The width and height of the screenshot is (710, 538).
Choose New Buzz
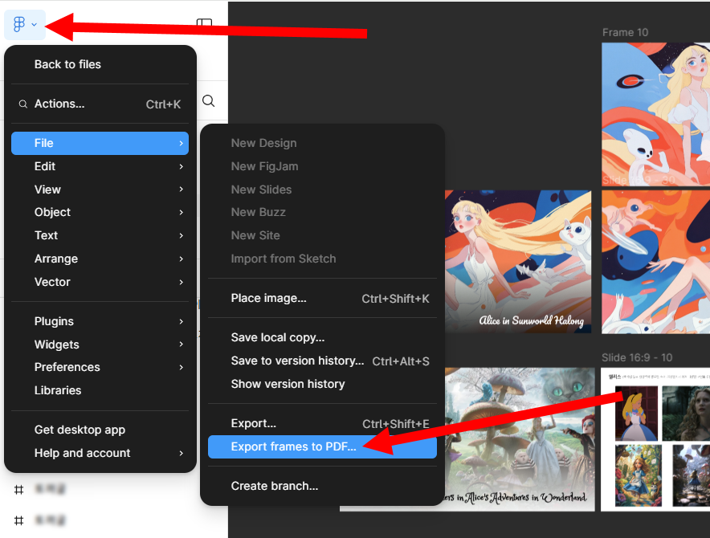tap(322, 212)
